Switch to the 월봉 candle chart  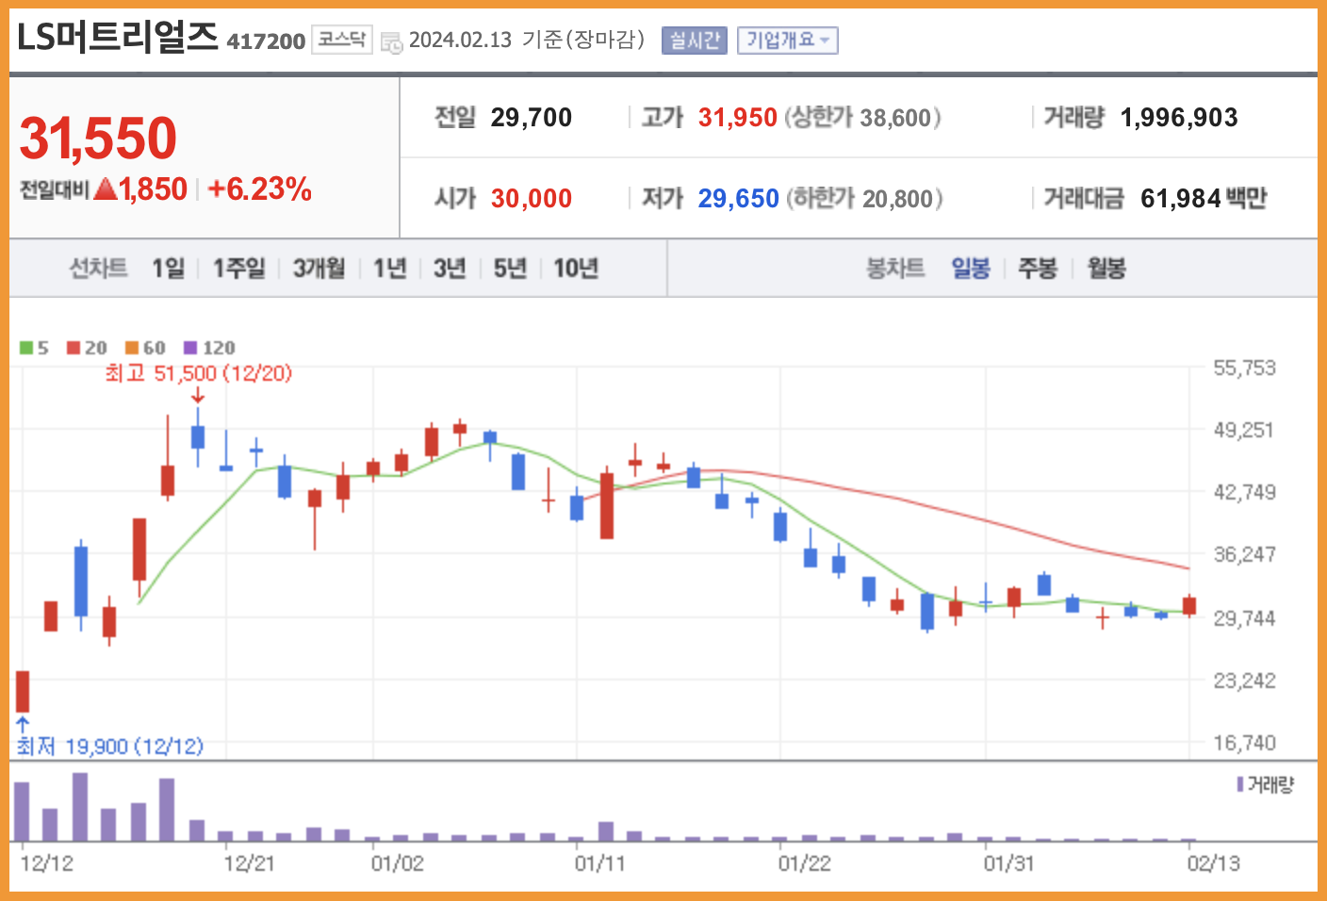click(x=1106, y=269)
